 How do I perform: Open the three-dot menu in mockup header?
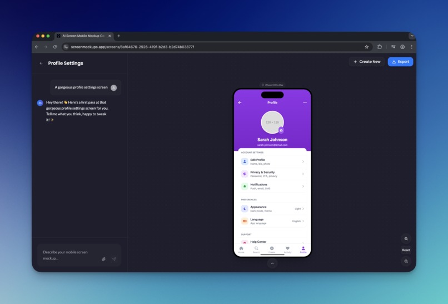(305, 102)
